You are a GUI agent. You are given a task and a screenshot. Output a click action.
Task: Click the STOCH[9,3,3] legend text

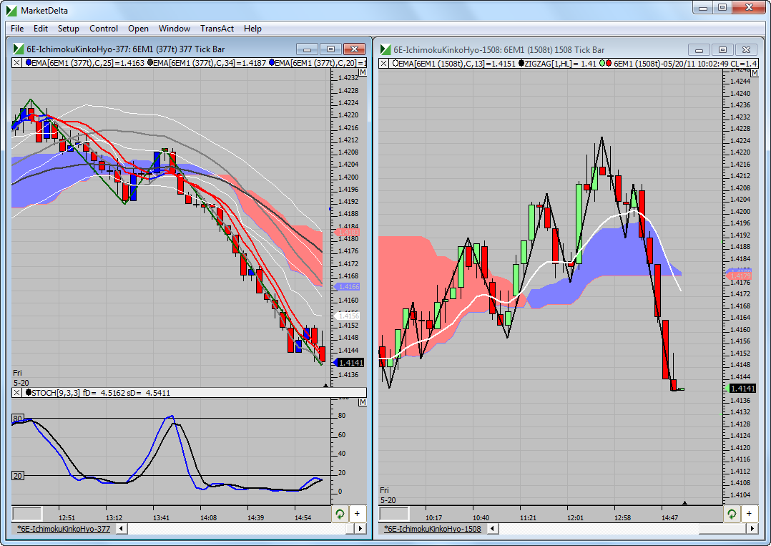click(x=56, y=393)
